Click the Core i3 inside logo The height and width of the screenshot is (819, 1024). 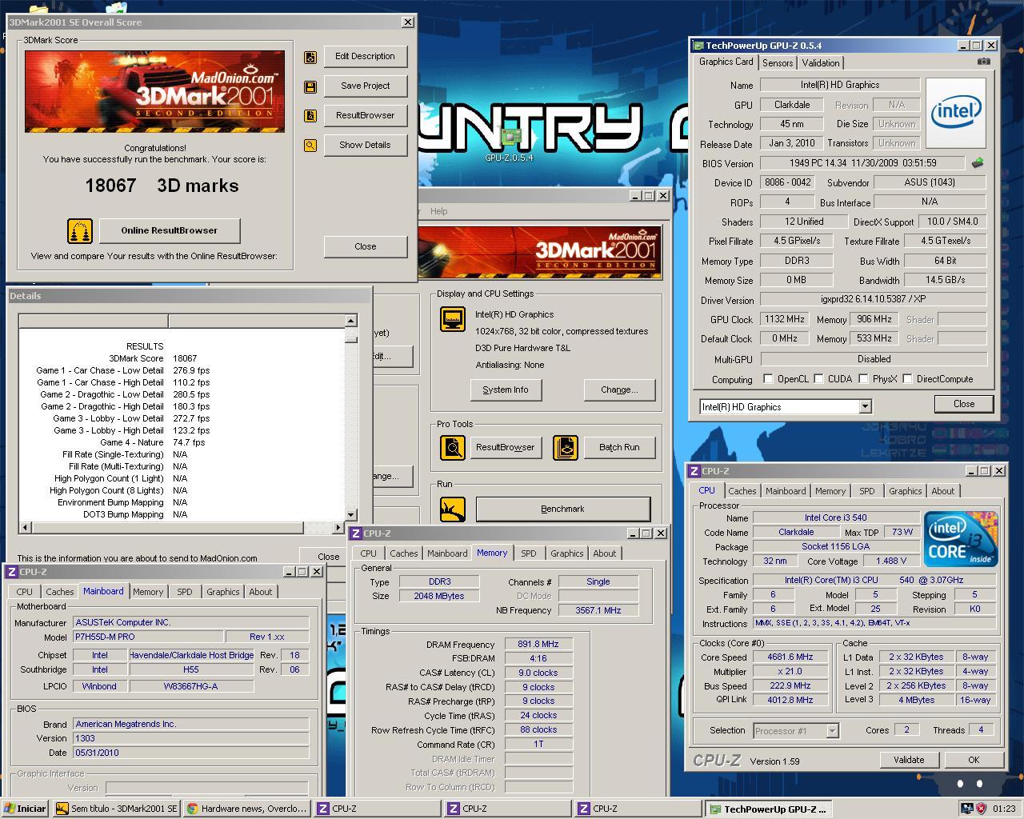click(x=961, y=539)
